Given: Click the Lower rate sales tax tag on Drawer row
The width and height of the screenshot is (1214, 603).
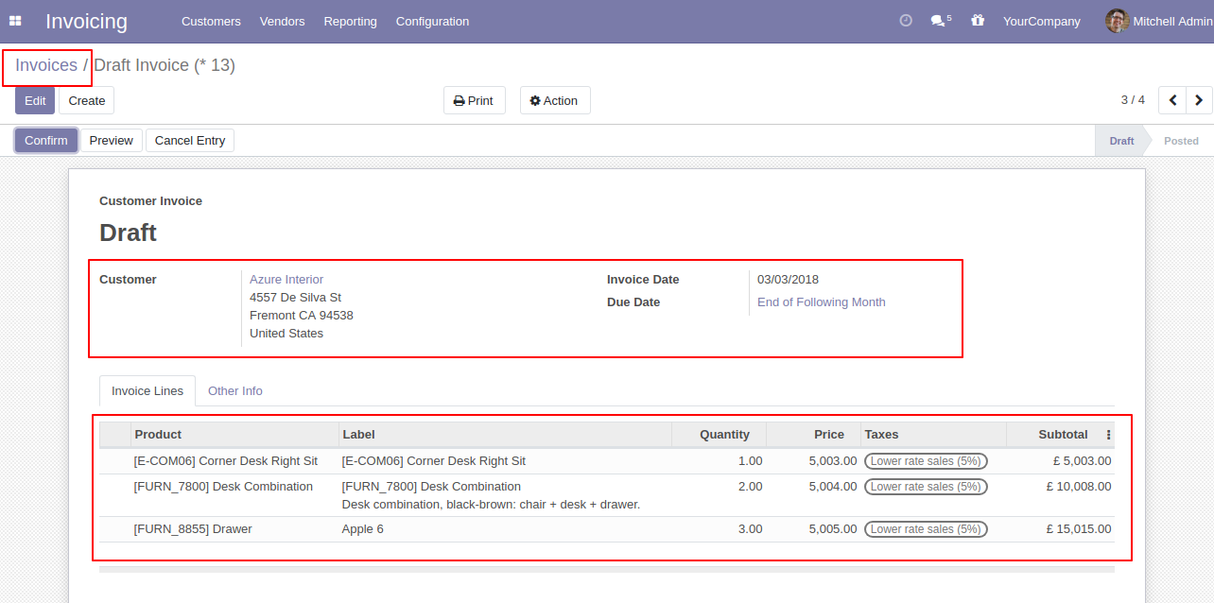Looking at the screenshot, I should (925, 529).
